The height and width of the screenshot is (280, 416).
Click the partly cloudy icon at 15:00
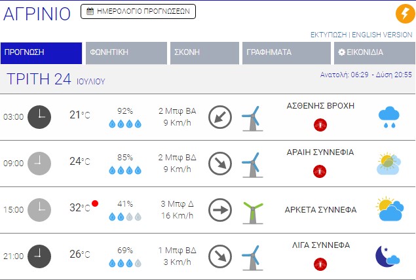tap(389, 210)
